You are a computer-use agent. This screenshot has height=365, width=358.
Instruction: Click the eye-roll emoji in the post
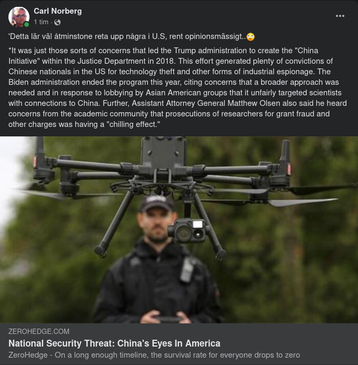pos(251,37)
